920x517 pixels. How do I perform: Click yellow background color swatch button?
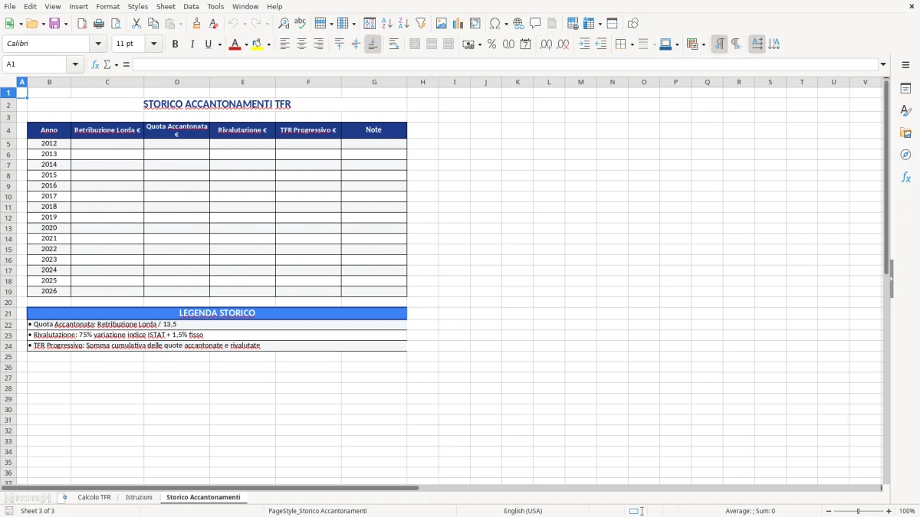tap(257, 44)
